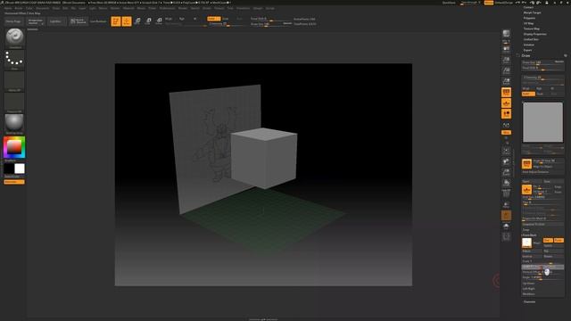The width and height of the screenshot is (571, 321).
Task: Click the Home Page button
Action: (13, 21)
